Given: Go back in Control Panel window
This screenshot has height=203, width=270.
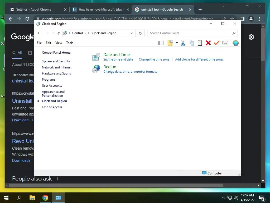Looking at the screenshot, I should tap(39, 33).
